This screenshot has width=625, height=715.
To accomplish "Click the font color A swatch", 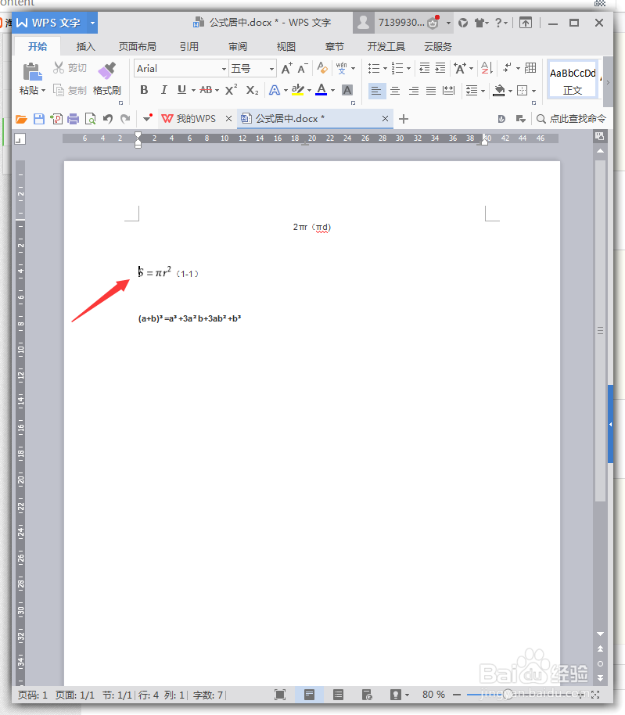I will [321, 89].
